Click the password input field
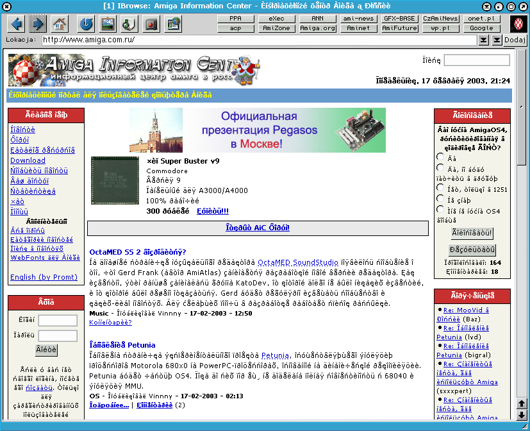The width and height of the screenshot is (530, 431). (x=58, y=335)
